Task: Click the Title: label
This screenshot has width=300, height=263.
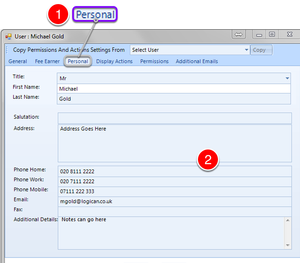Action: tap(18, 76)
